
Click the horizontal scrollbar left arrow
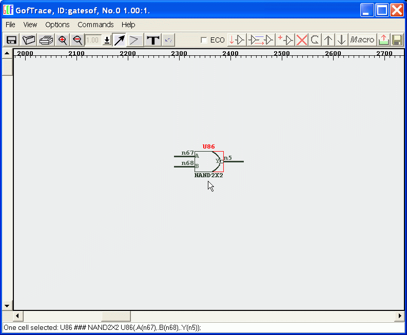[x=17, y=316]
